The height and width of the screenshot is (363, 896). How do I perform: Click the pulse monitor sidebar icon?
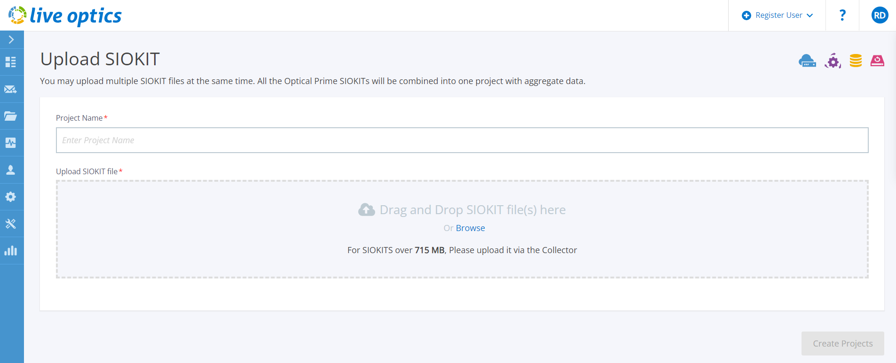pyautogui.click(x=11, y=143)
